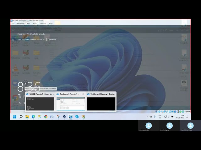This screenshot has height=150, width=201.
Task: Click the volume speaker tray icon
Action: coord(169,117)
